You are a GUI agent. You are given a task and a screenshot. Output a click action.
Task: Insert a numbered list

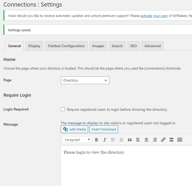pos(121,140)
